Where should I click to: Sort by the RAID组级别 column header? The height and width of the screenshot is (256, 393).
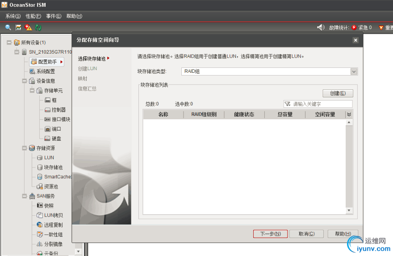click(x=204, y=114)
